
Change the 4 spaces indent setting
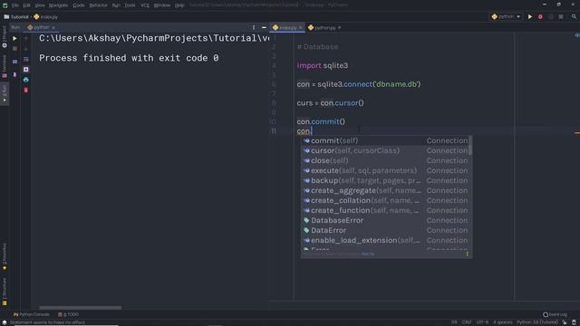[x=503, y=322]
